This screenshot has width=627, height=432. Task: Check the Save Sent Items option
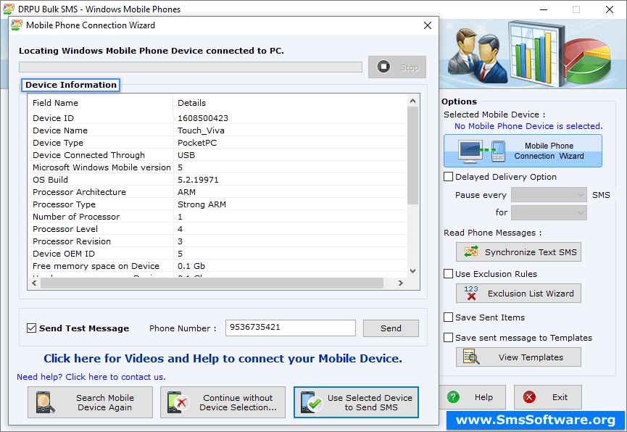(448, 317)
